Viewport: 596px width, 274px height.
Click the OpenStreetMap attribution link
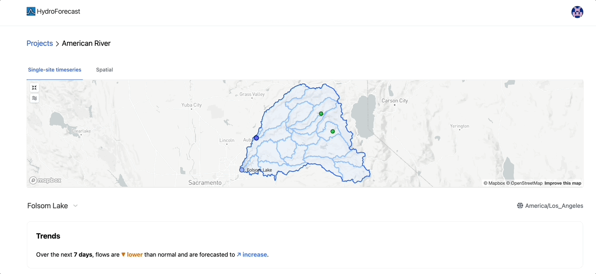click(524, 183)
